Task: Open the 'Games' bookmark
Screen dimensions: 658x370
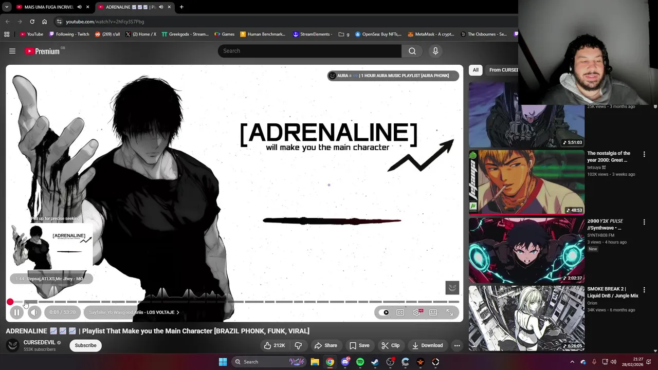Action: click(225, 34)
